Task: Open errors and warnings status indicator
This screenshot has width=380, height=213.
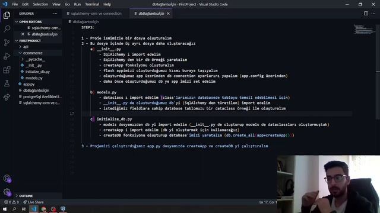Action: tap(11, 202)
